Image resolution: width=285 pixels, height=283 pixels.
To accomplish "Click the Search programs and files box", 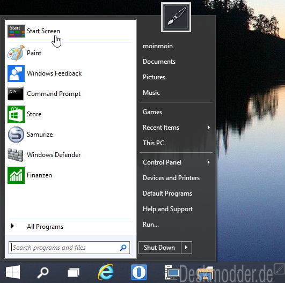I will (x=69, y=248).
